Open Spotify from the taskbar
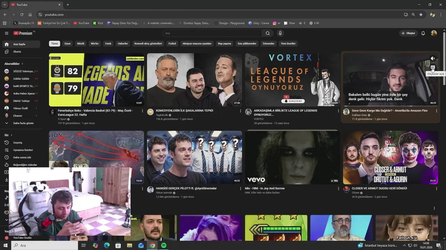 point(164,245)
